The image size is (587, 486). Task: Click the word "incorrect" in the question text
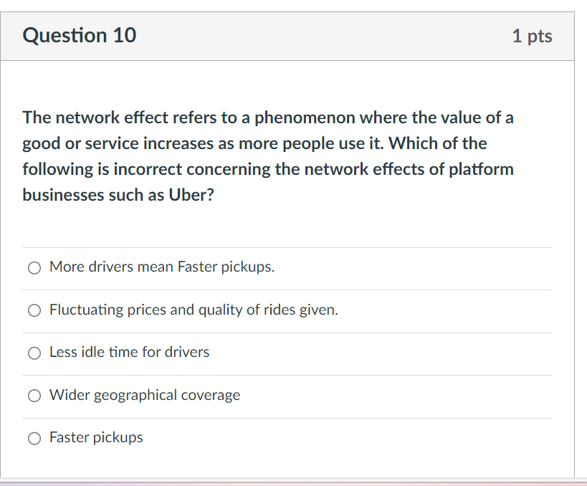click(x=140, y=168)
